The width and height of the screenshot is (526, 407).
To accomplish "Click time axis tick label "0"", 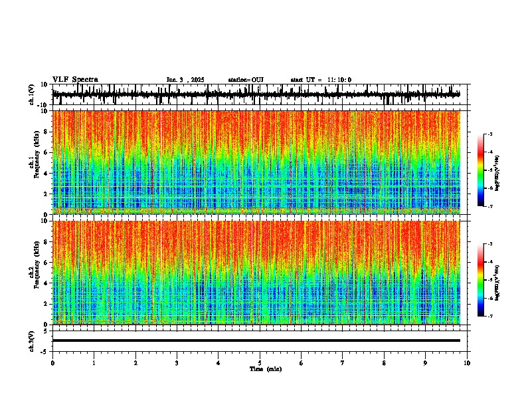I will (x=52, y=363).
